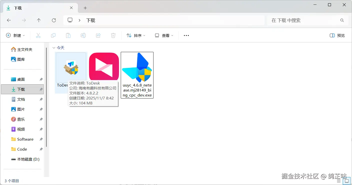
Task: Click the pin icon beside 音乐
Action: pyautogui.click(x=41, y=119)
